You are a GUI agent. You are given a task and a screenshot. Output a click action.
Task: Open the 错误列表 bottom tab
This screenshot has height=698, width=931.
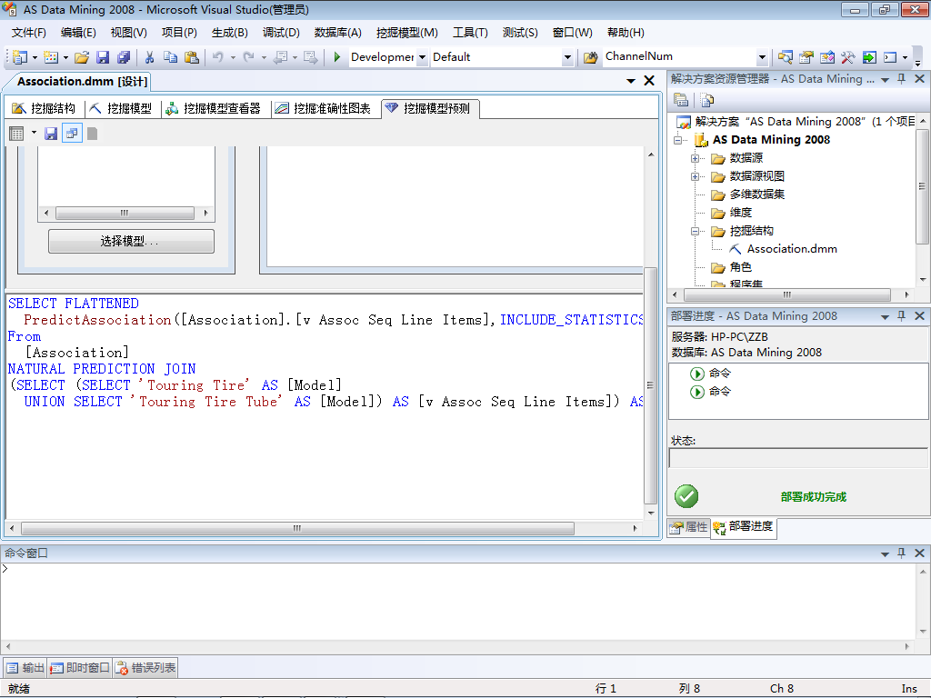coord(145,668)
